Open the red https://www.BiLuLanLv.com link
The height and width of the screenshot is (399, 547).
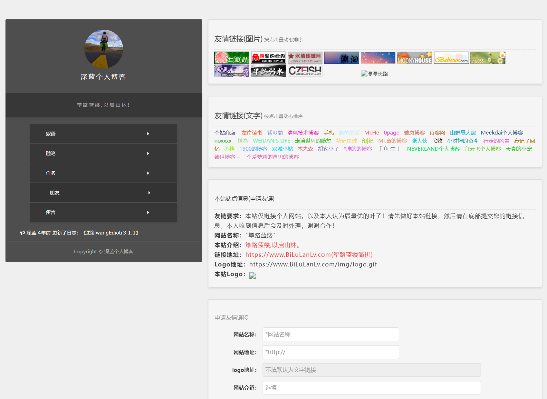click(309, 255)
